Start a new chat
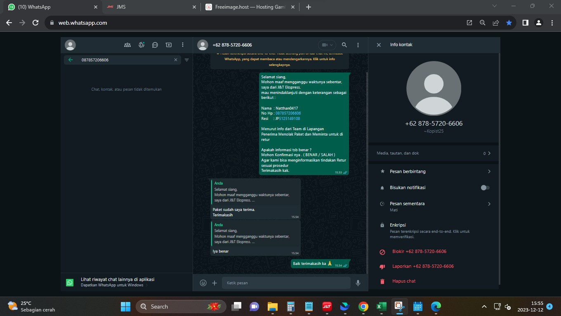This screenshot has height=316, width=561. (169, 45)
